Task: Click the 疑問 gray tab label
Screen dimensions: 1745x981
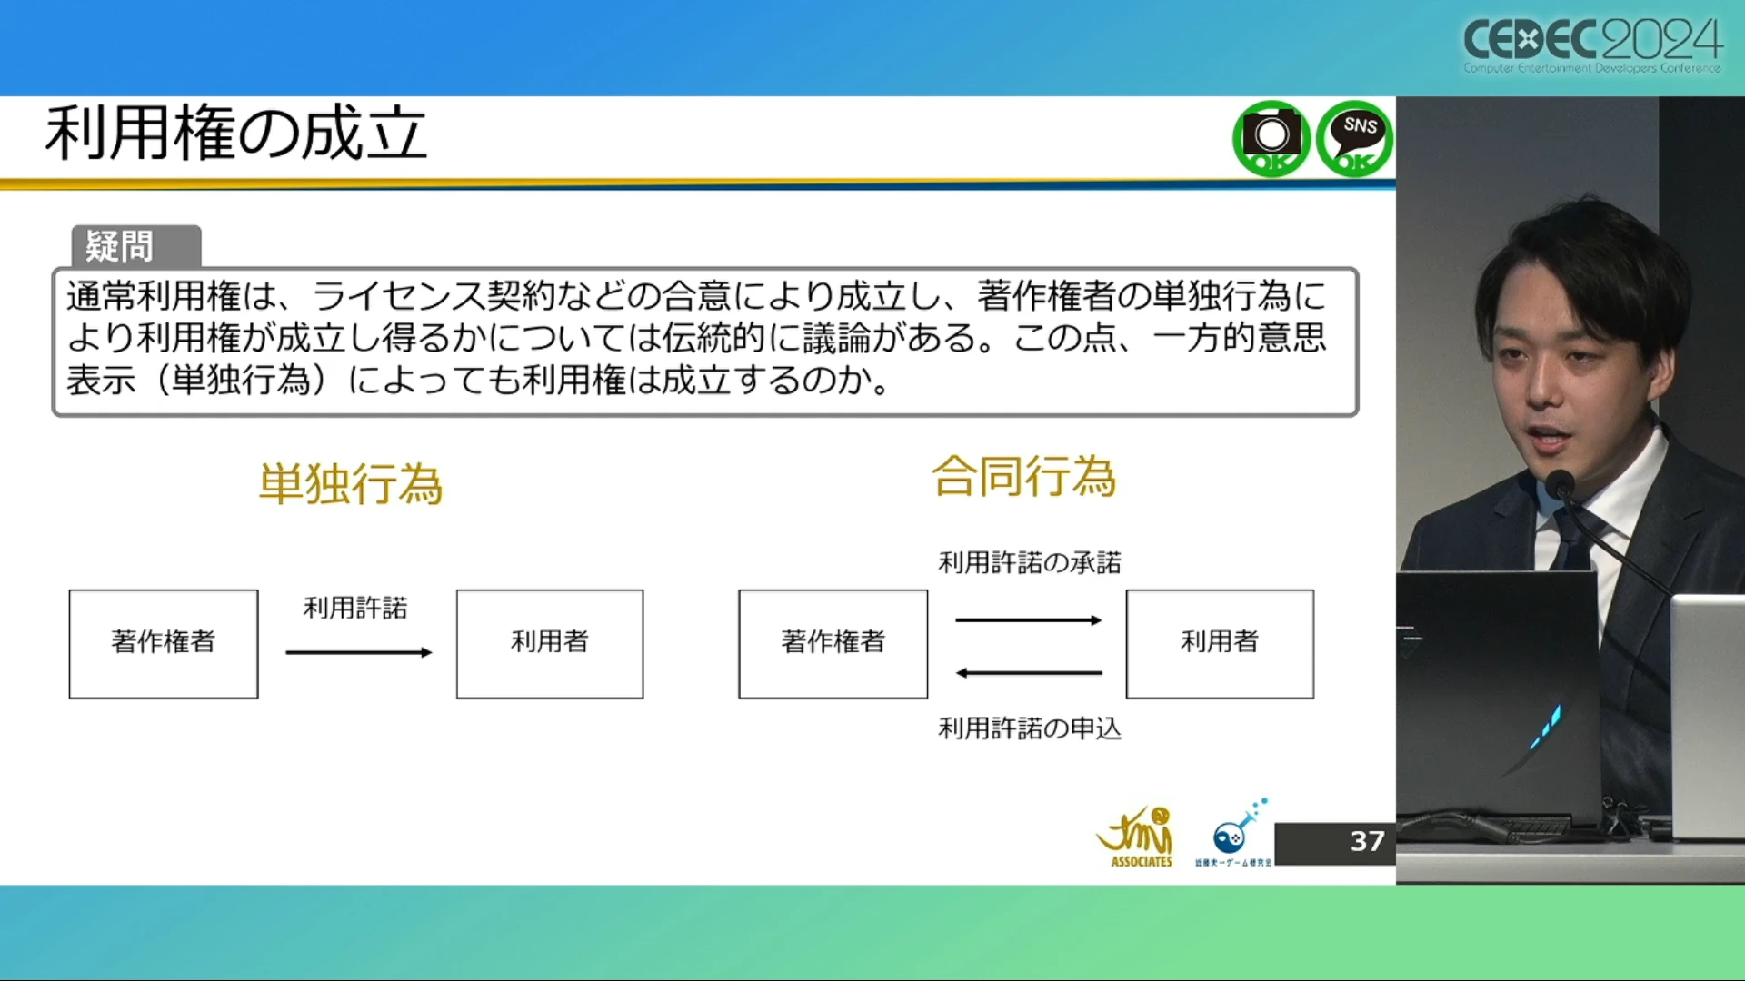Action: [x=136, y=246]
